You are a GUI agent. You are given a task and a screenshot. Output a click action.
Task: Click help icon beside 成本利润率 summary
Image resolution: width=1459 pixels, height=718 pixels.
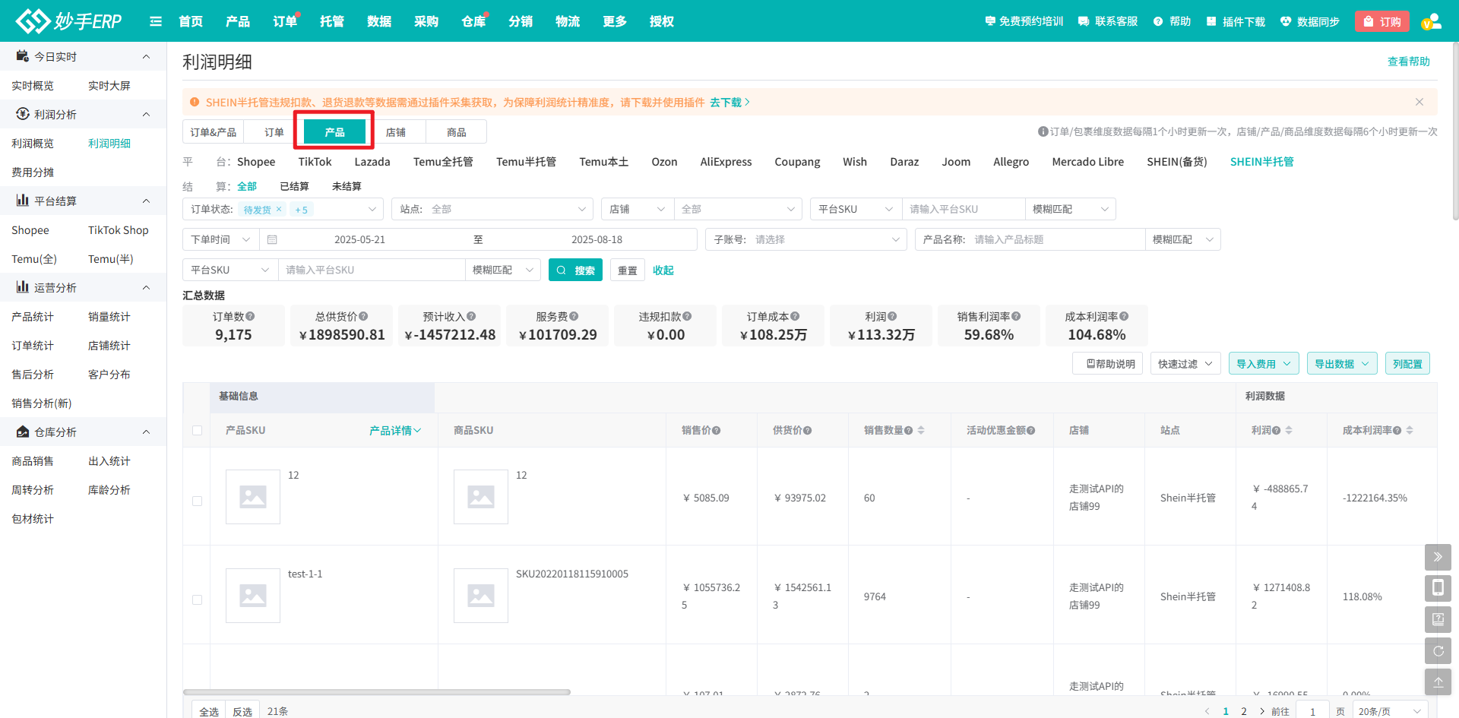tap(1124, 316)
